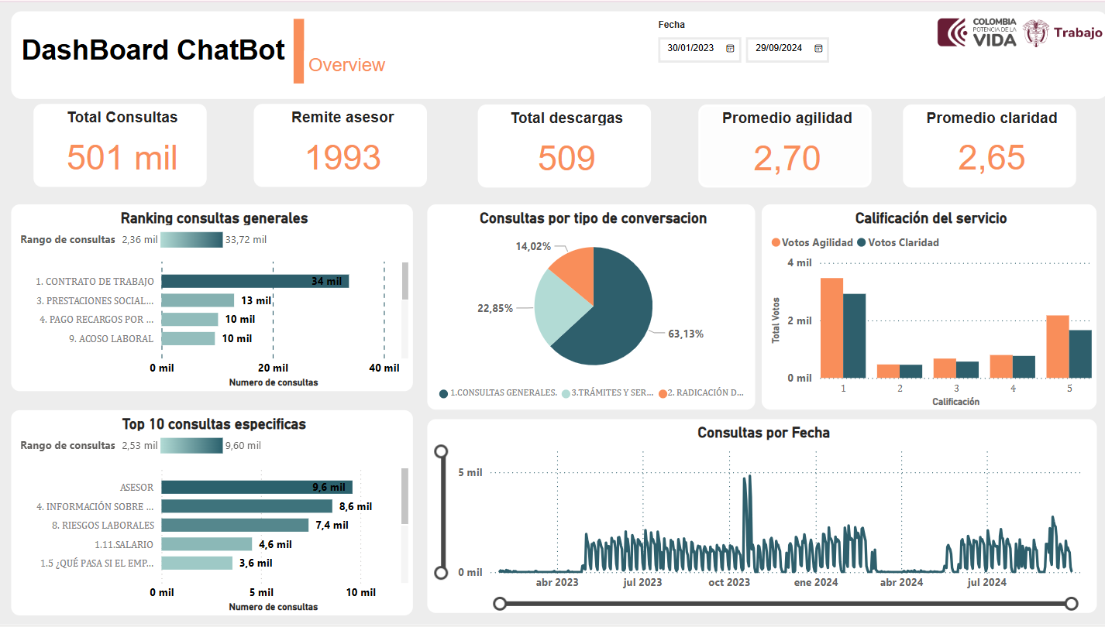
Task: Click the Top 10 consultas especificas title
Action: point(214,424)
